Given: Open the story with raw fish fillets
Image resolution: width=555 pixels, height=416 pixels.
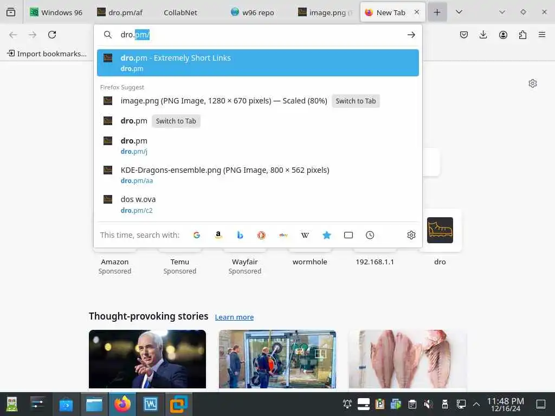Looking at the screenshot, I should point(408,360).
